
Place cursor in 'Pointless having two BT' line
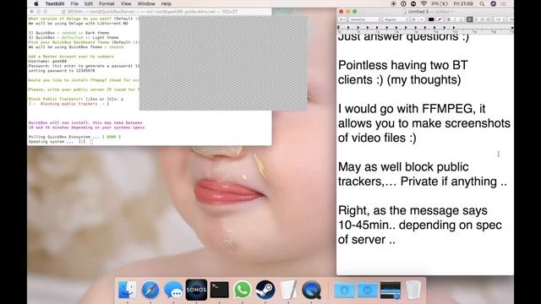click(402, 65)
